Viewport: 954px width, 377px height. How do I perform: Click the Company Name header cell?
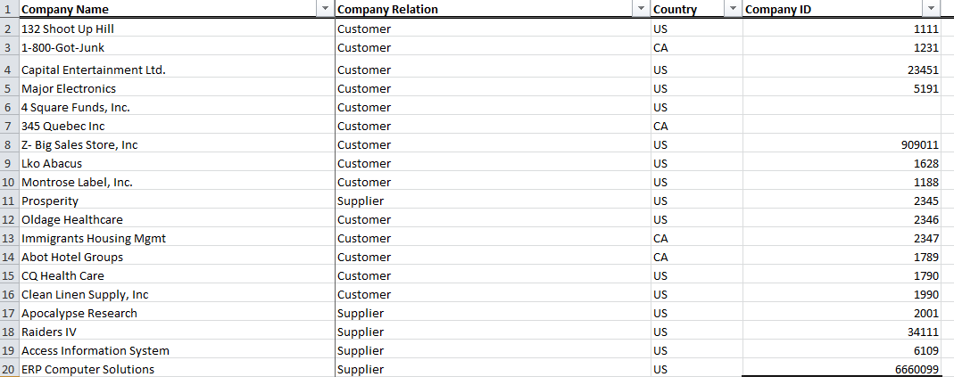(177, 9)
